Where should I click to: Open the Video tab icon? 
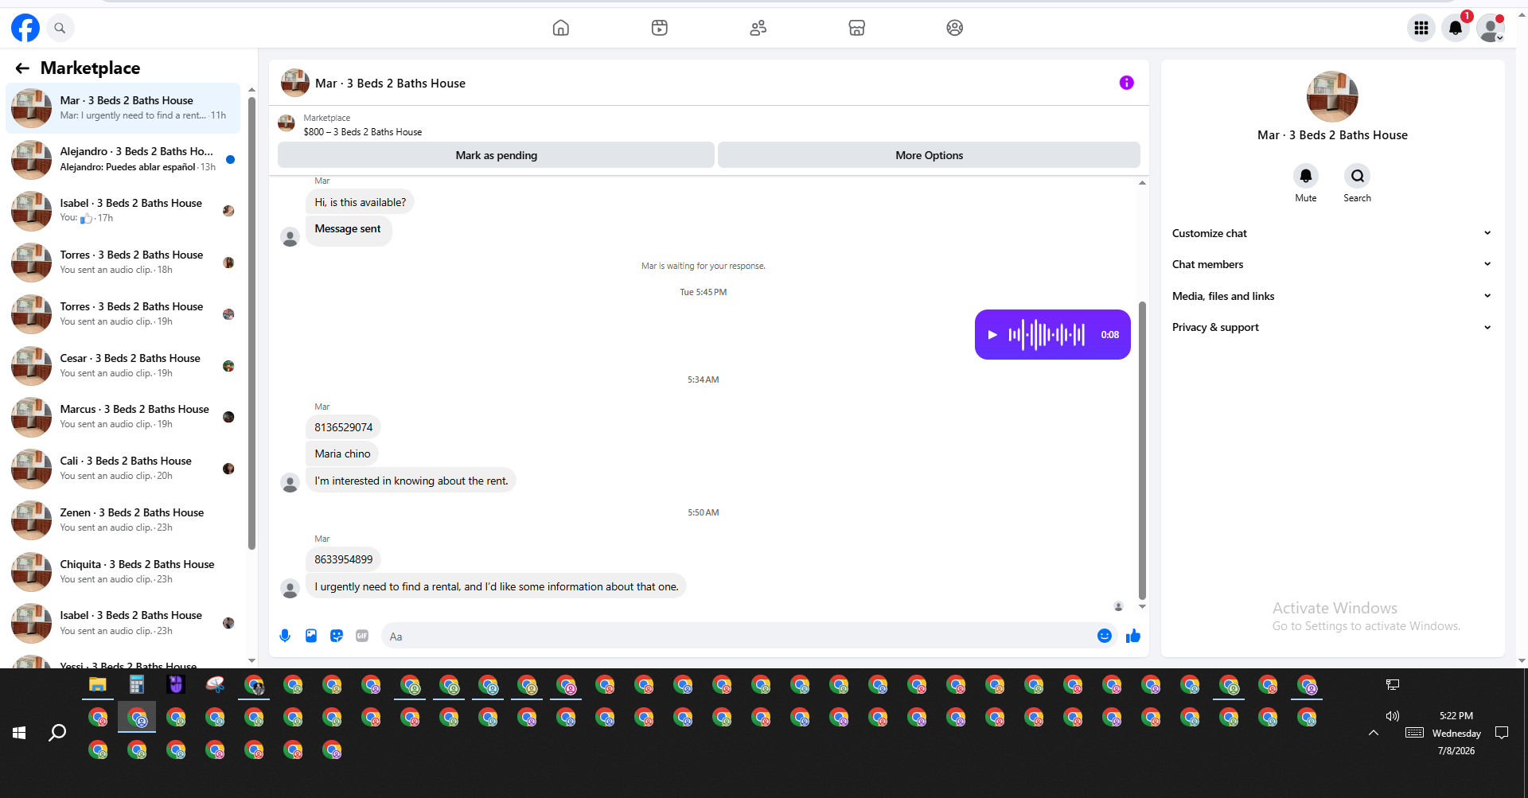pyautogui.click(x=660, y=28)
